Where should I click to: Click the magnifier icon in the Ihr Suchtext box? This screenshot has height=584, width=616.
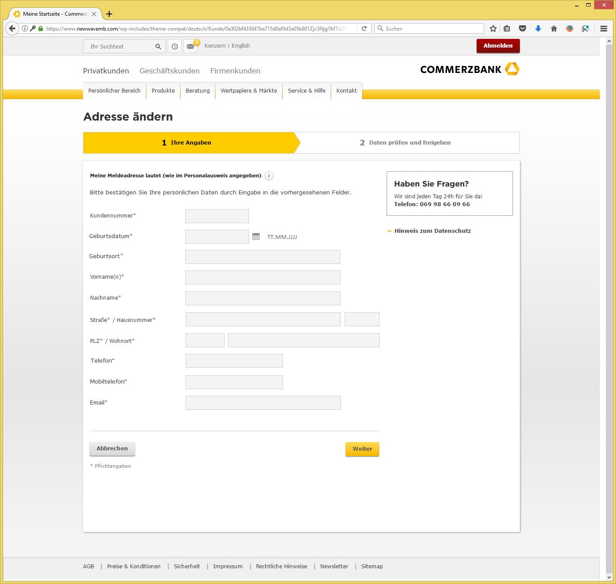[158, 46]
